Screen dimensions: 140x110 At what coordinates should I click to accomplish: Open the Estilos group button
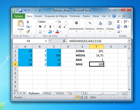[x=100, y=26]
